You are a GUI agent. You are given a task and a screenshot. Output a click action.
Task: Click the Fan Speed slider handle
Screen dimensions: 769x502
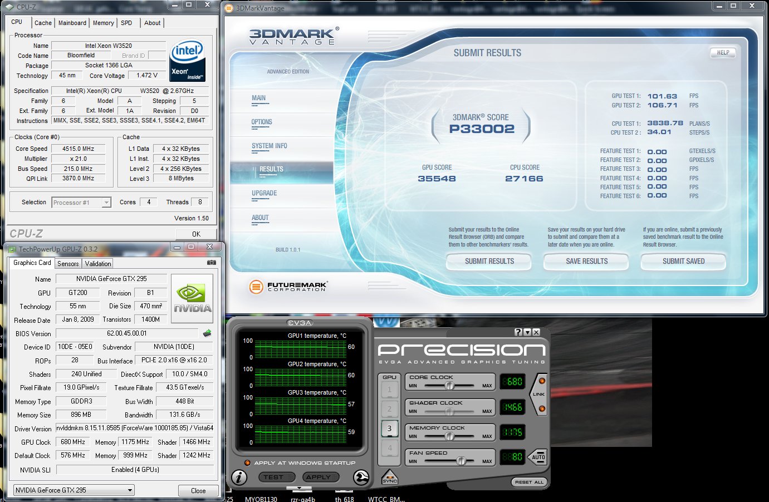(461, 461)
